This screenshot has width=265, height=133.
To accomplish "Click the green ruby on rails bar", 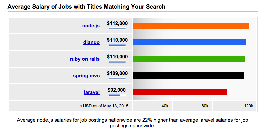I will tap(189, 59).
